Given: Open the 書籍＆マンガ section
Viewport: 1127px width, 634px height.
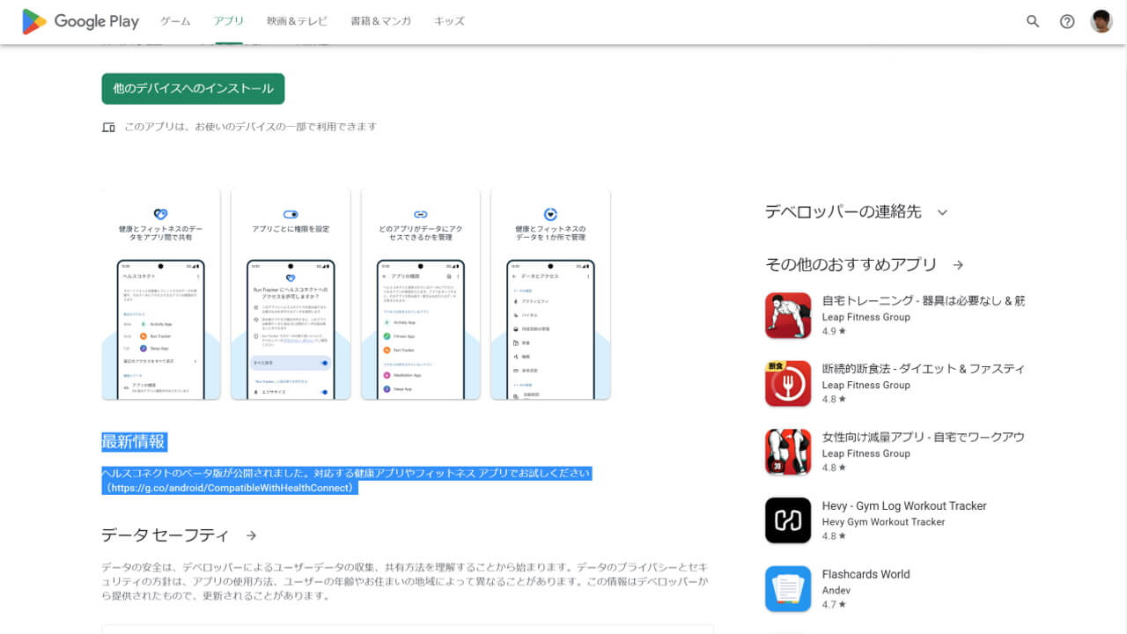Looking at the screenshot, I should coord(379,21).
